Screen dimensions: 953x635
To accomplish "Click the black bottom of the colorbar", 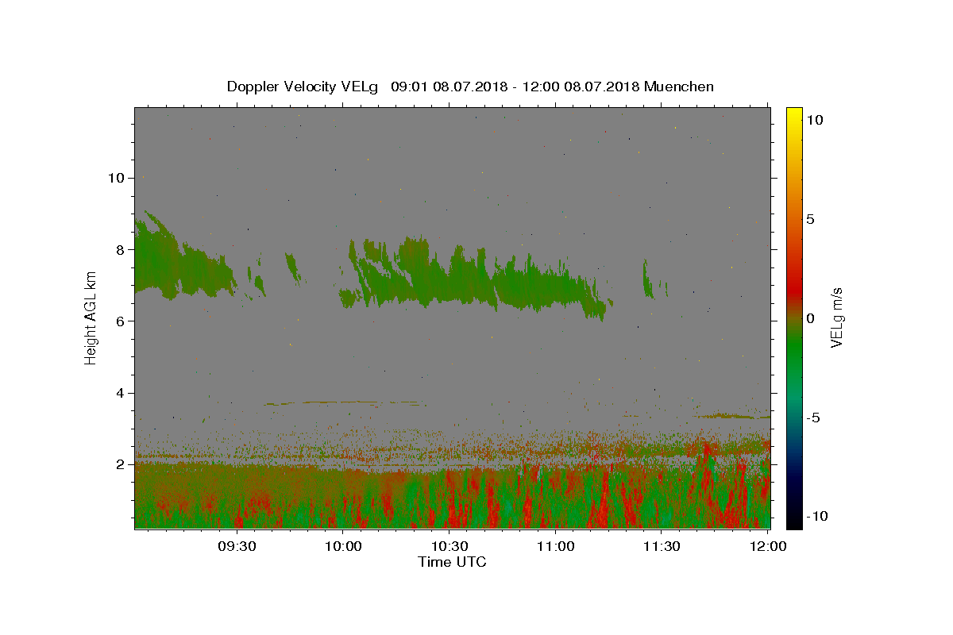I will pos(793,520).
